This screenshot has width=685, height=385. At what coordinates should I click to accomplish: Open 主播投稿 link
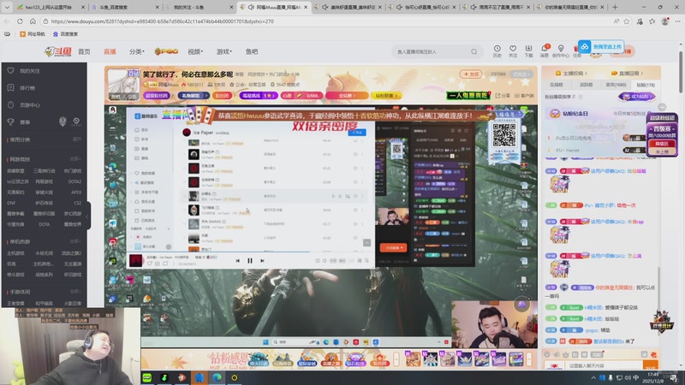(x=571, y=74)
